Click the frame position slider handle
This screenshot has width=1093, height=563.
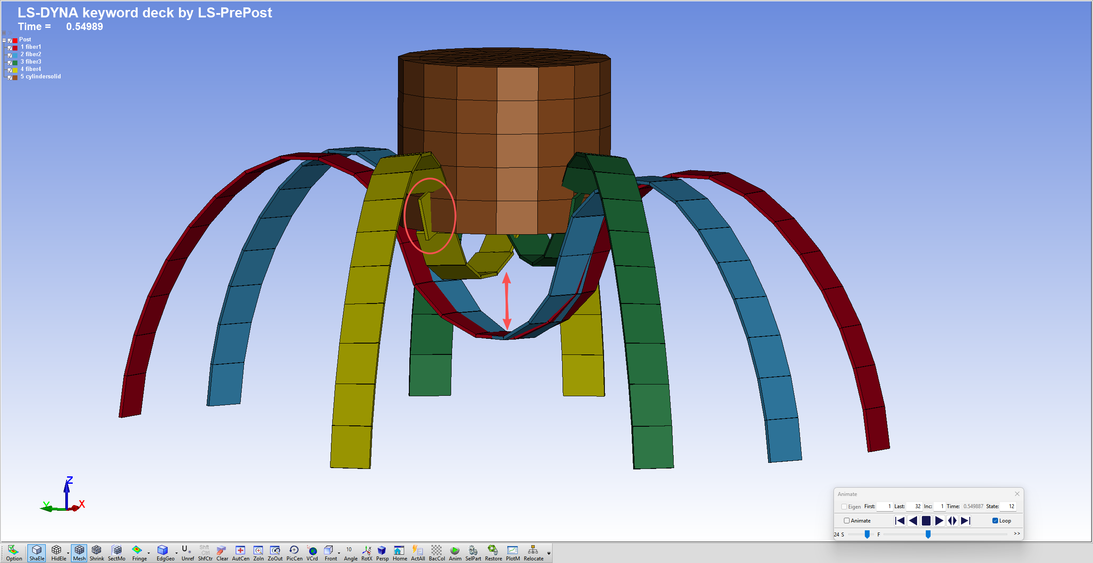928,534
